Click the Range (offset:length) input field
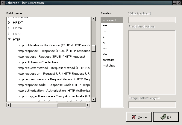 pyautogui.click(x=152, y=105)
